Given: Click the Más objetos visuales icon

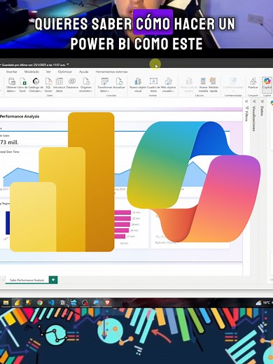Looking at the screenshot, I should click(168, 81).
